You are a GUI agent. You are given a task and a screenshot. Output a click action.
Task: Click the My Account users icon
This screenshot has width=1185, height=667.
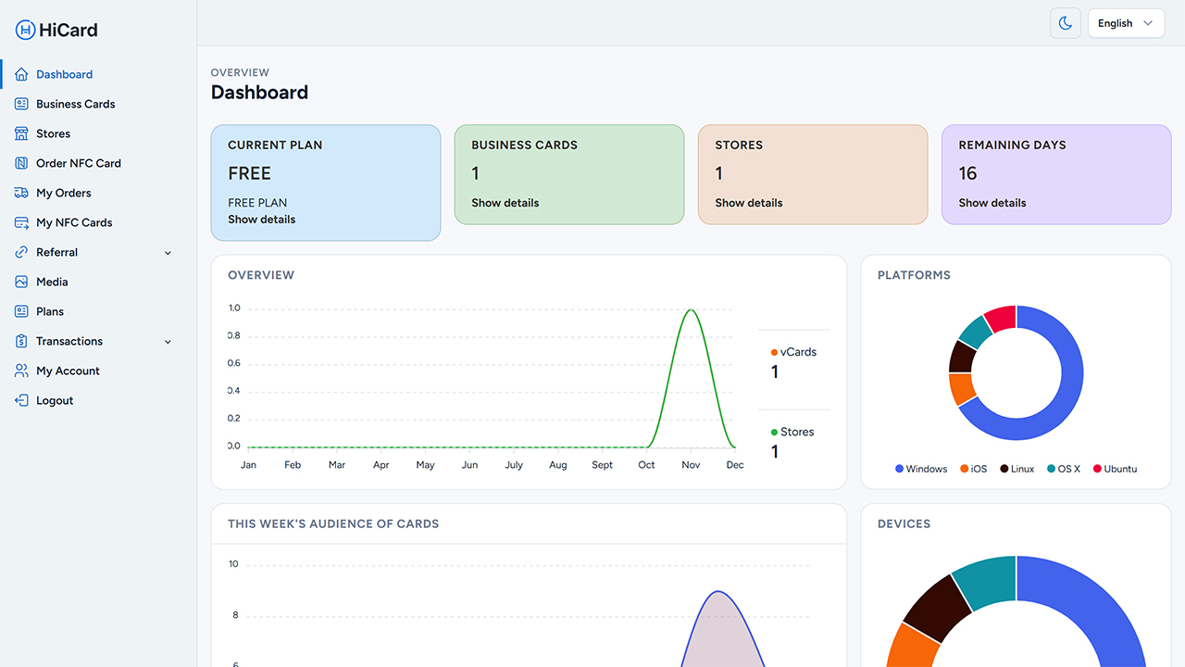pos(21,371)
